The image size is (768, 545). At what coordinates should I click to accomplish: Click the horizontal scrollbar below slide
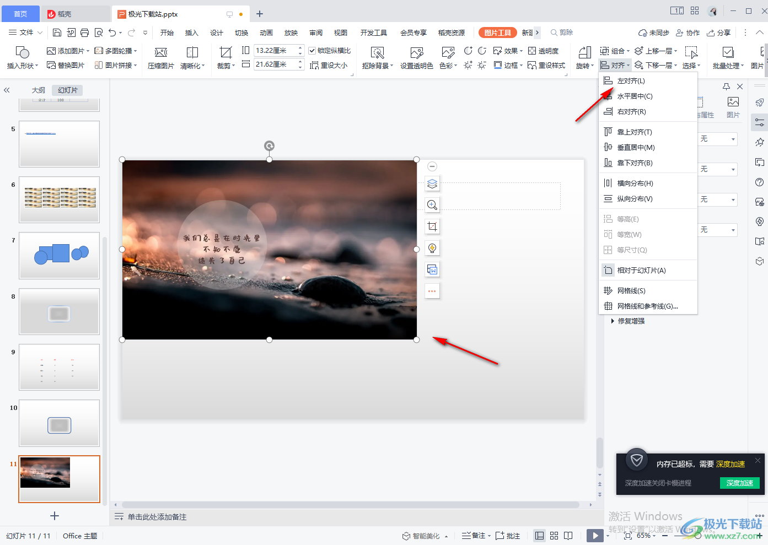pyautogui.click(x=350, y=504)
